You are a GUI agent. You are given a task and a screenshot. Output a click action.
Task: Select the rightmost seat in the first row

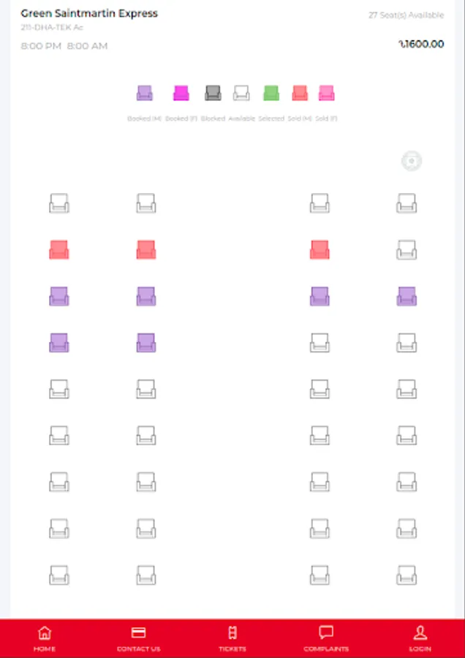pos(407,203)
